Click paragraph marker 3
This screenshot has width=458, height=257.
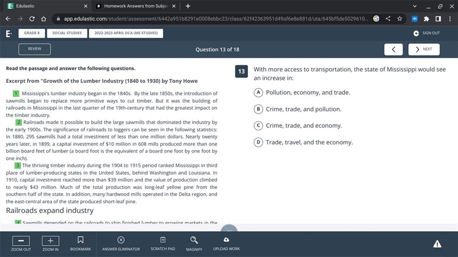[18, 166]
